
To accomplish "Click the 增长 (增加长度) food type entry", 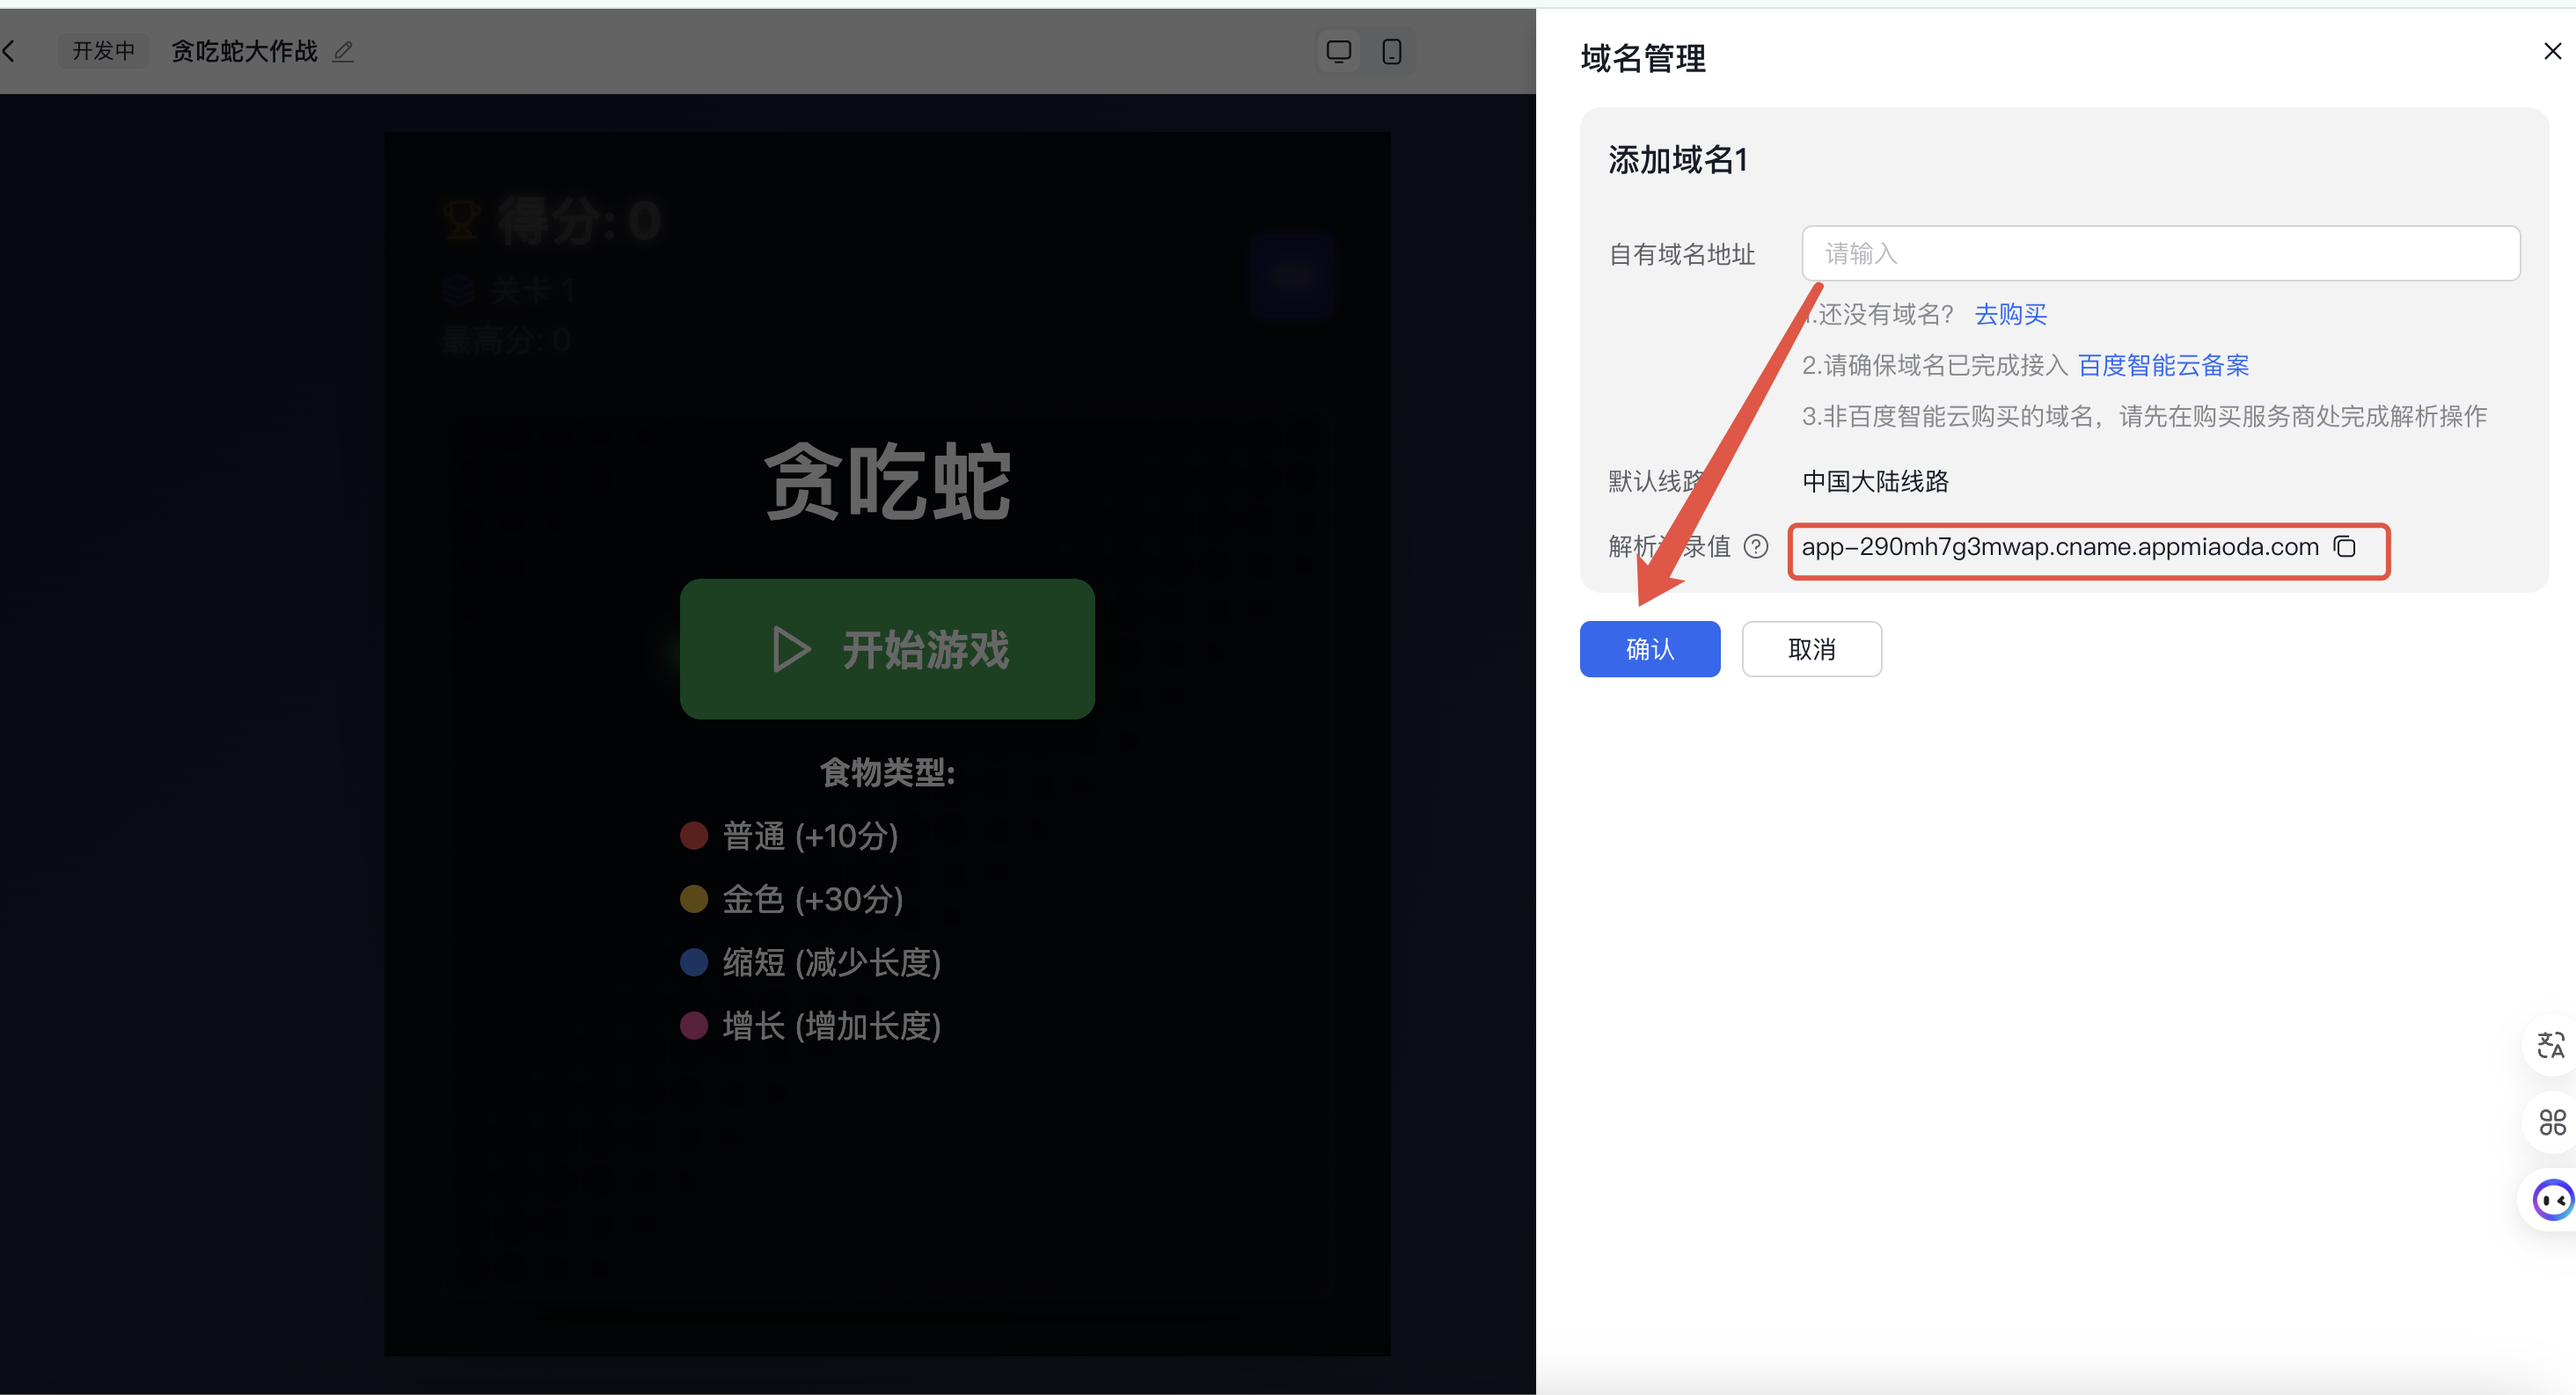I will click(x=811, y=1026).
